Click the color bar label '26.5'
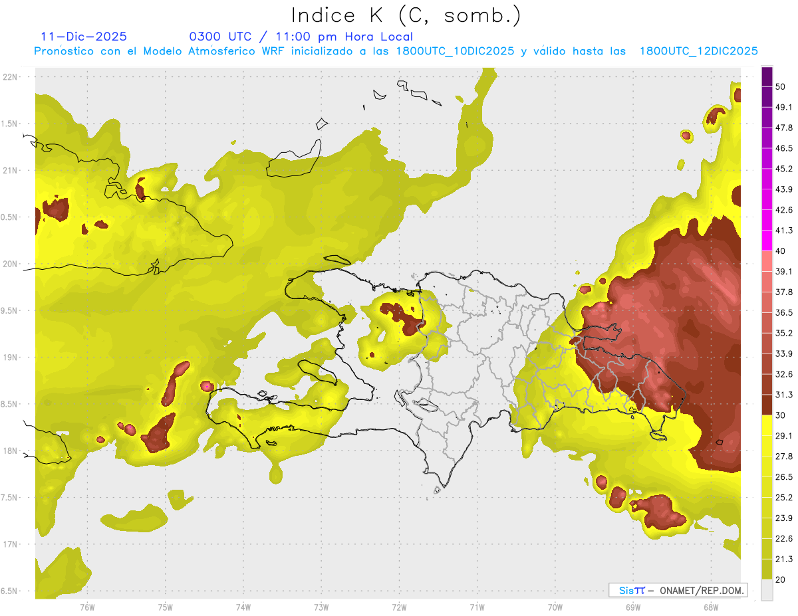 click(784, 476)
